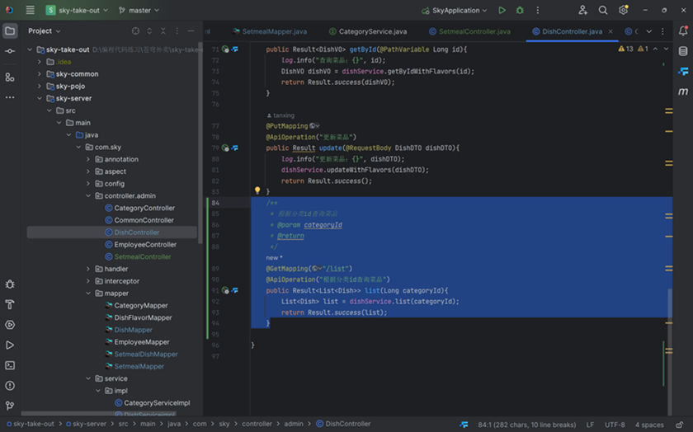Open the Notifications bell
693x432 pixels.
tap(683, 31)
